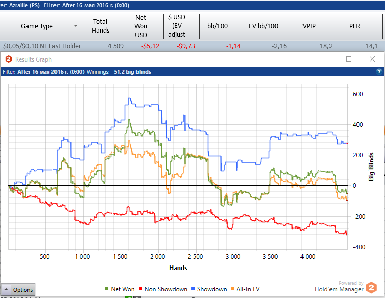This screenshot has height=298, width=385.
Task: Sort by the Game Type column header
Action: [41, 26]
